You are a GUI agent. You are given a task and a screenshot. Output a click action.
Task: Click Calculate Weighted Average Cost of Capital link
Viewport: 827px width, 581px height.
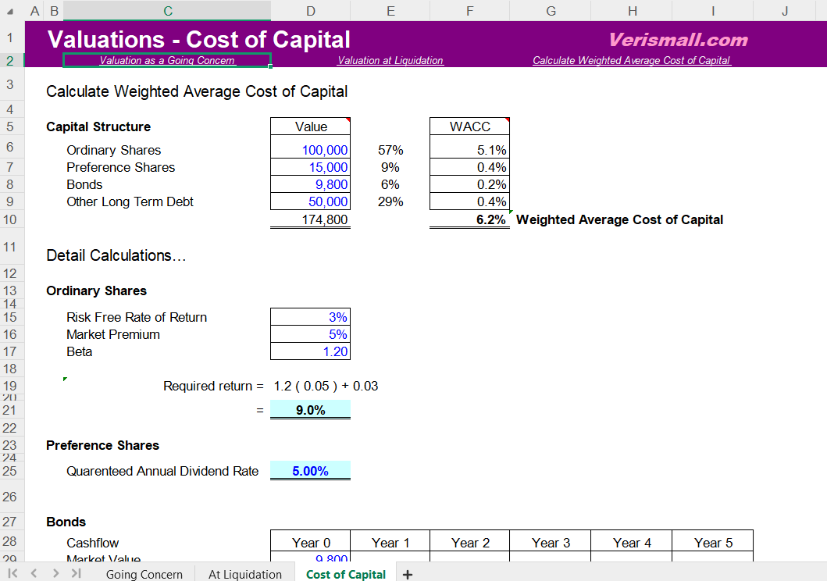point(631,61)
